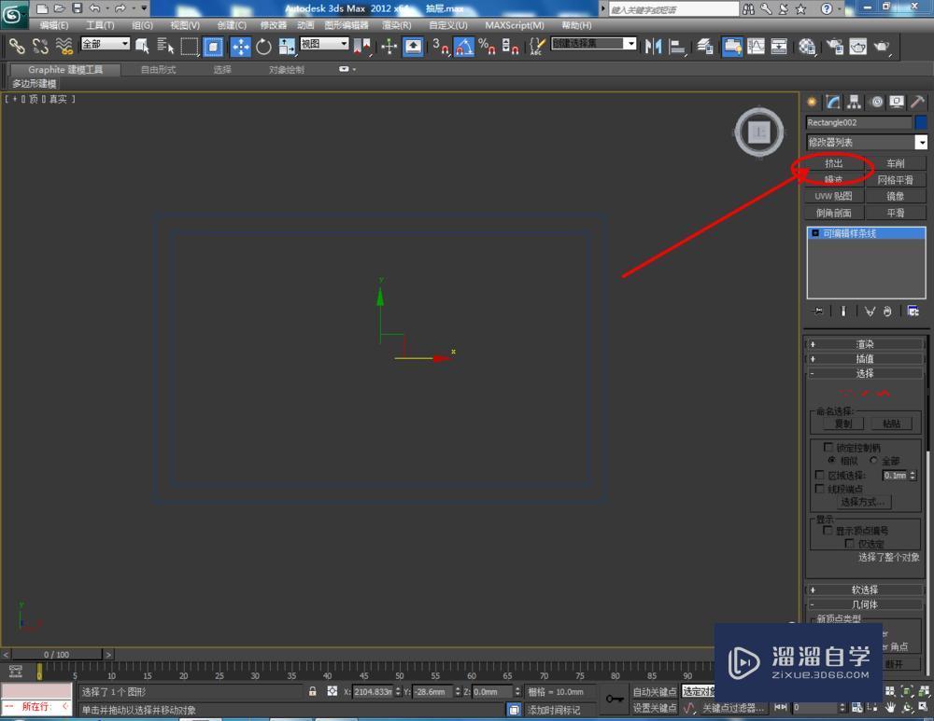Click the 车削 (Lathe) button
The image size is (934, 721).
click(x=895, y=162)
